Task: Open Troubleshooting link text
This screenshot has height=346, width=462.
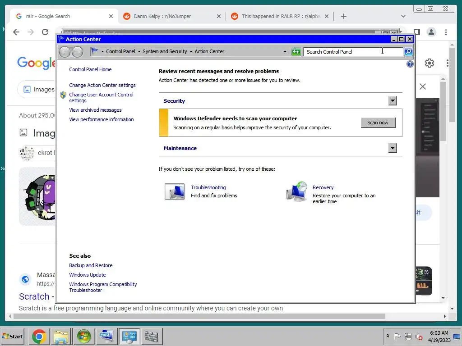Action: (x=208, y=187)
